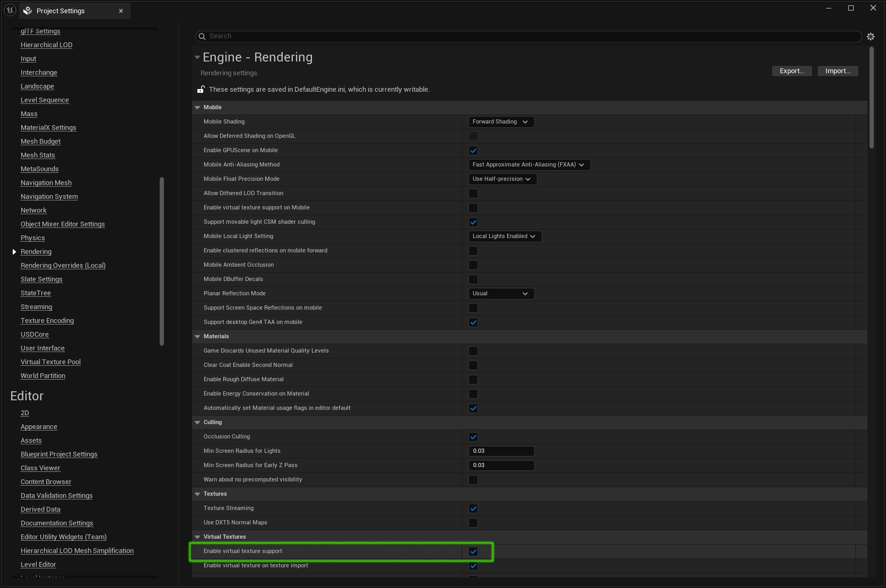Check Game Discards Unused Material Quality Levels
The height and width of the screenshot is (588, 886).
473,351
